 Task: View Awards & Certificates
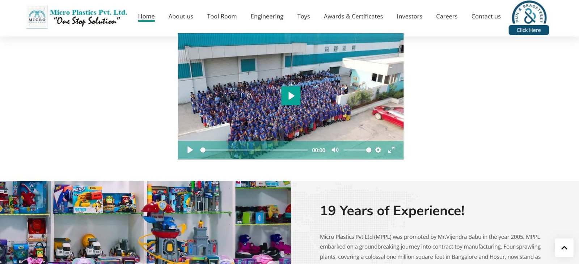(x=353, y=16)
